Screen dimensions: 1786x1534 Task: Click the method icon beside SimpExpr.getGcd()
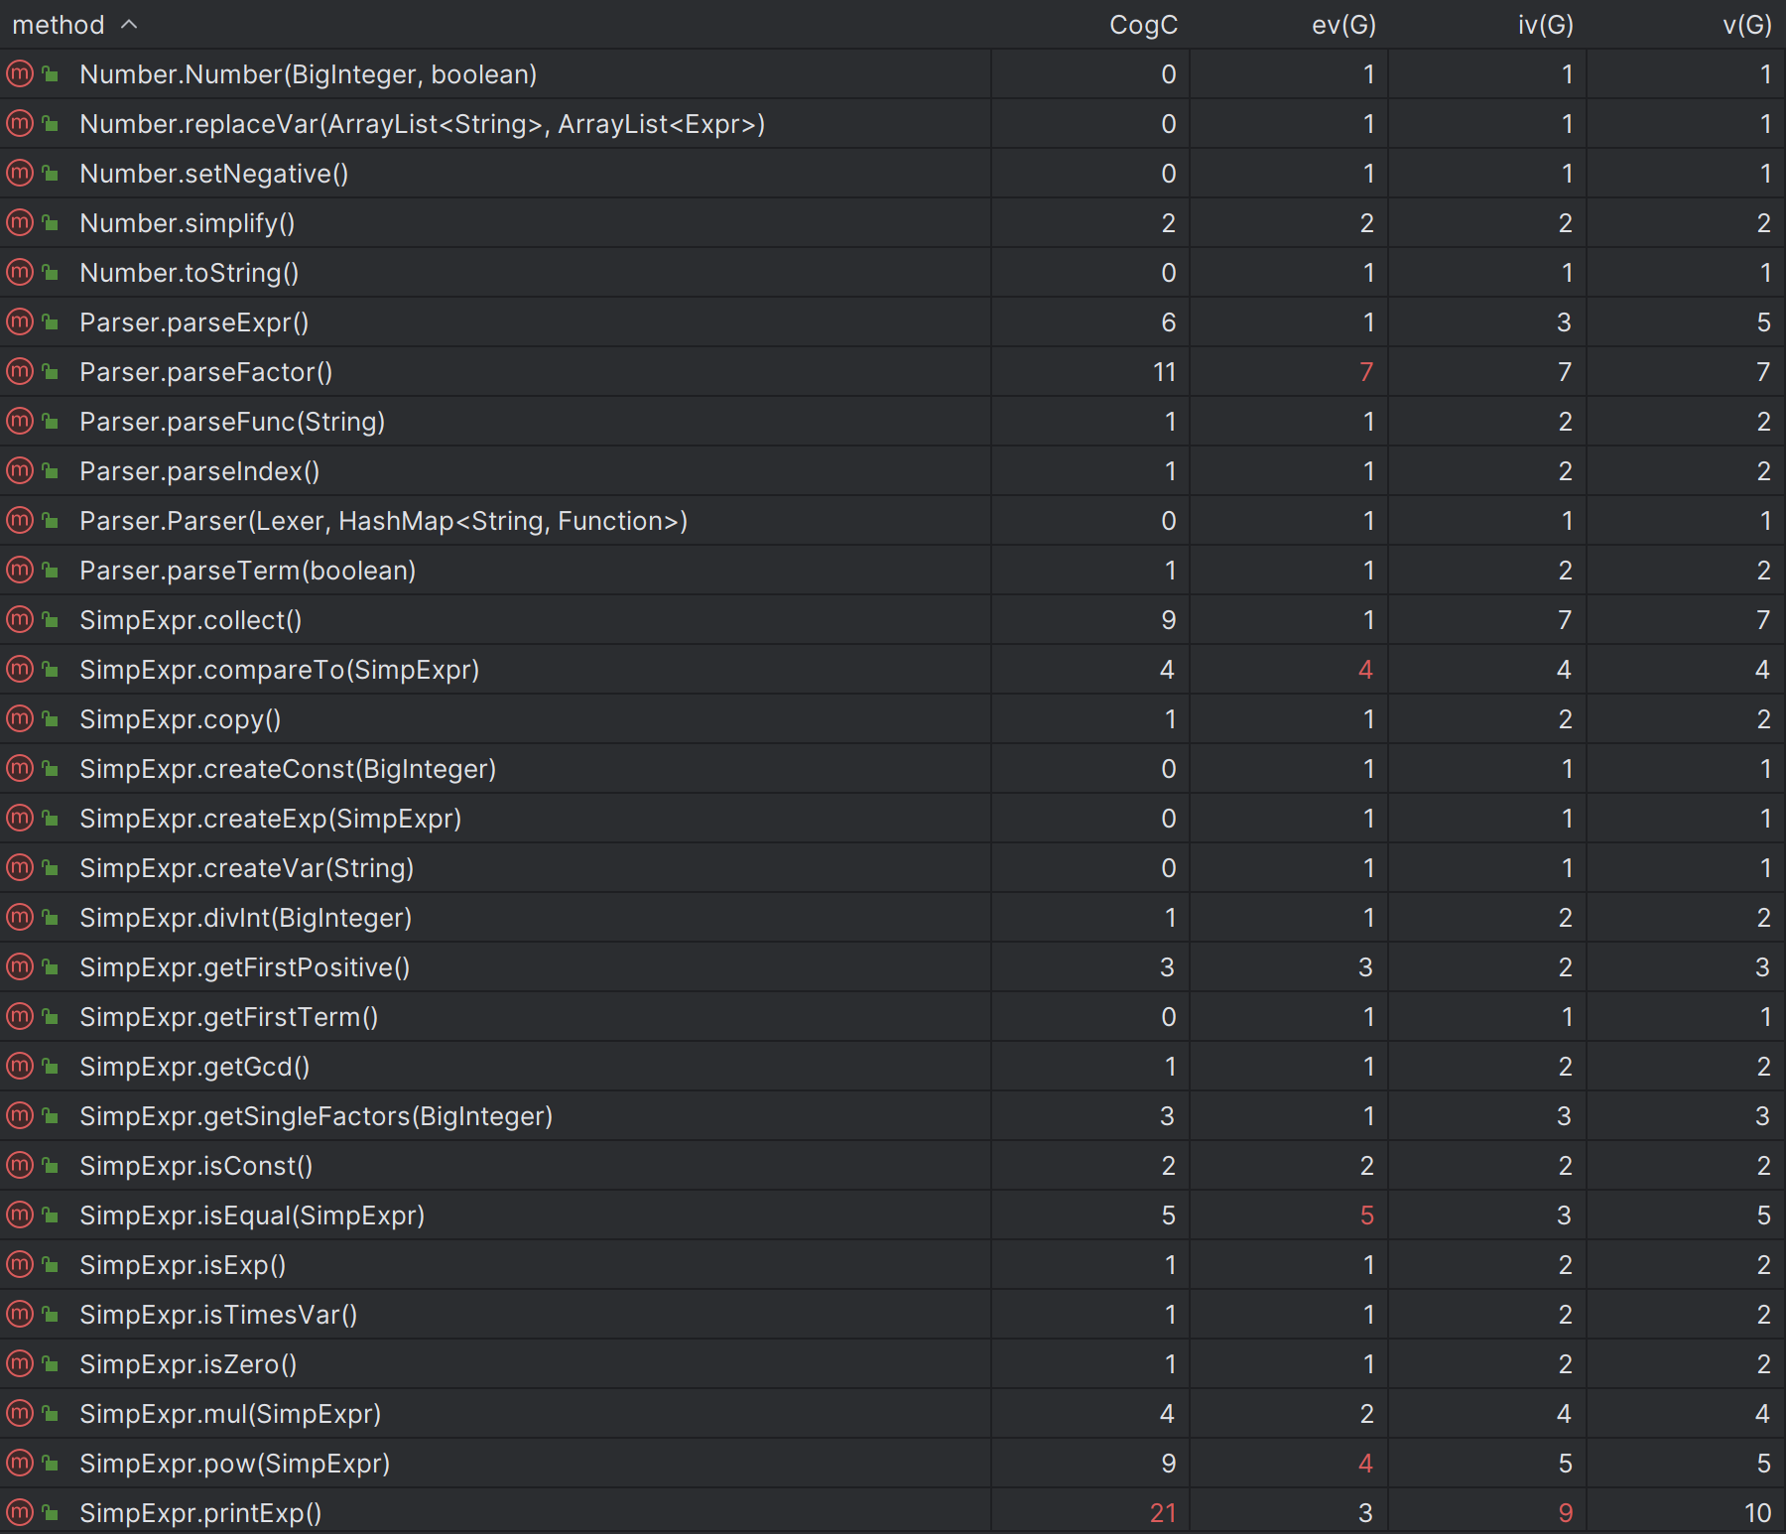click(20, 1066)
